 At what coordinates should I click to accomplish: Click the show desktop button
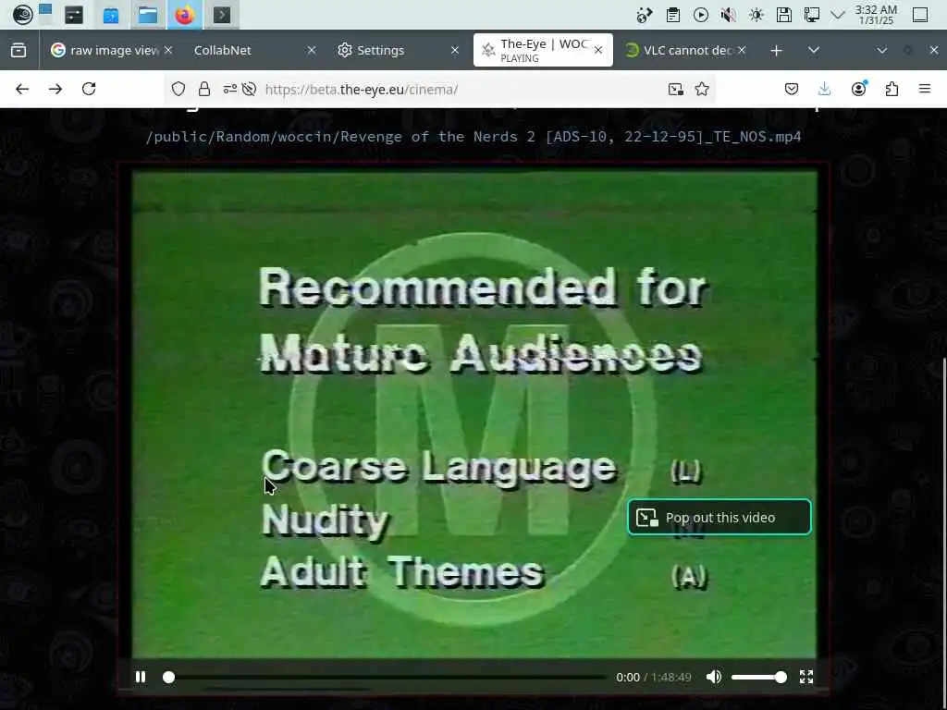click(920, 15)
